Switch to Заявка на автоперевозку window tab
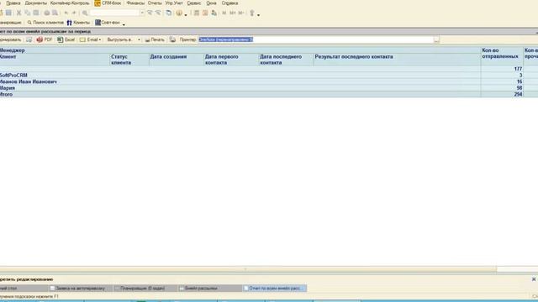Image resolution: width=538 pixels, height=302 pixels. [x=81, y=289]
